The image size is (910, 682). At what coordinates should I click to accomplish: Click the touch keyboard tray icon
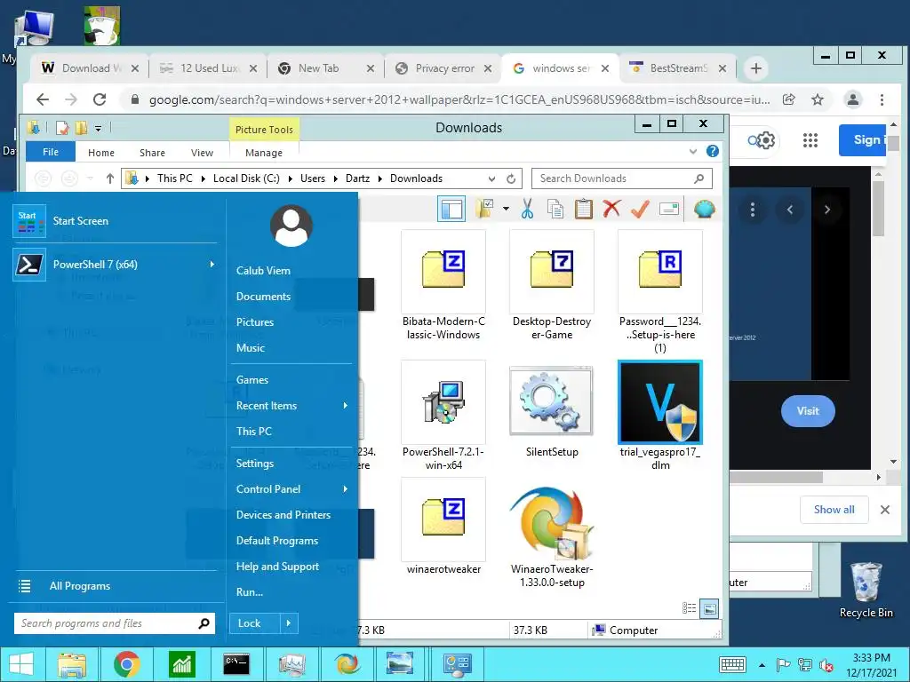[x=732, y=665]
